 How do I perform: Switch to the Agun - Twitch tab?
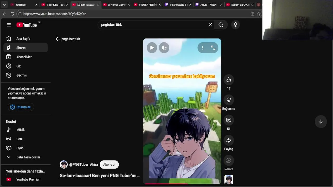(209, 5)
